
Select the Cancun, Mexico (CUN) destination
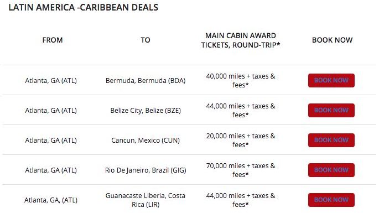146,140
